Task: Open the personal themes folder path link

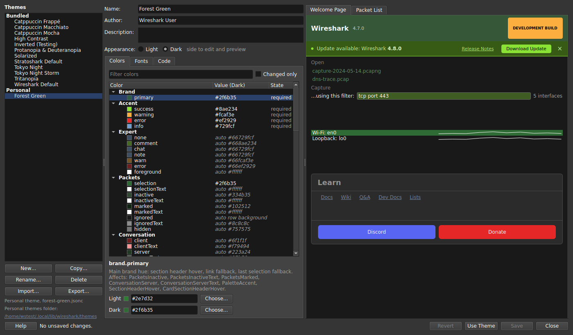Action: (51, 316)
